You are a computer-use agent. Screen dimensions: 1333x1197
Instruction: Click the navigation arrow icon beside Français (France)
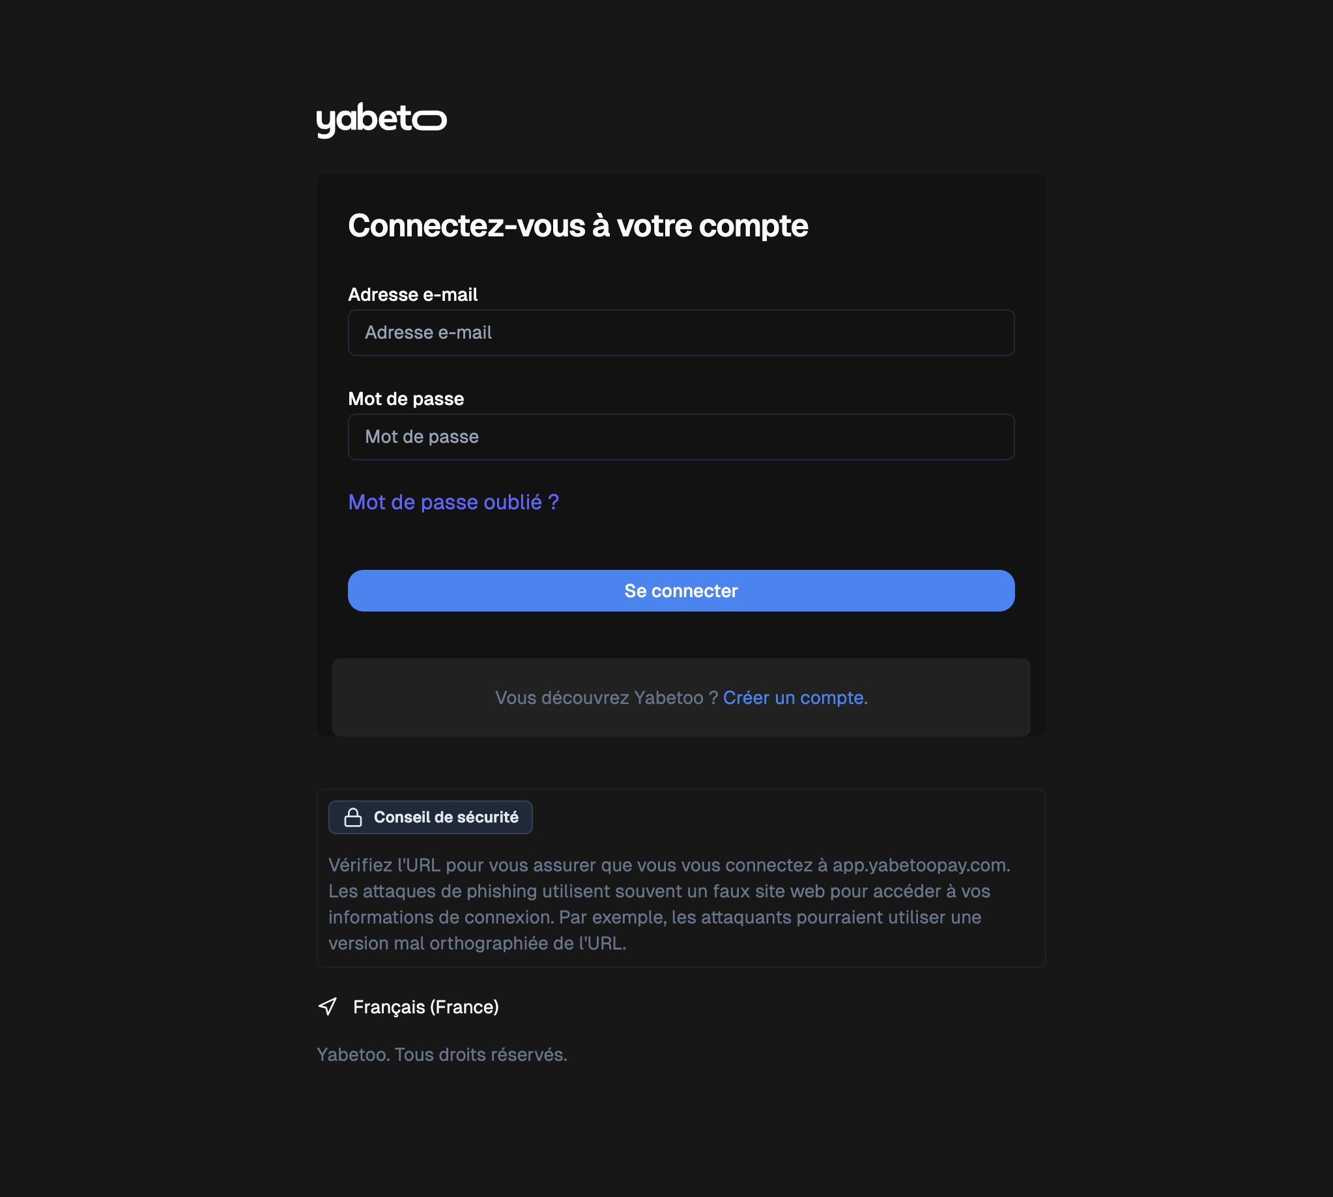point(328,1006)
